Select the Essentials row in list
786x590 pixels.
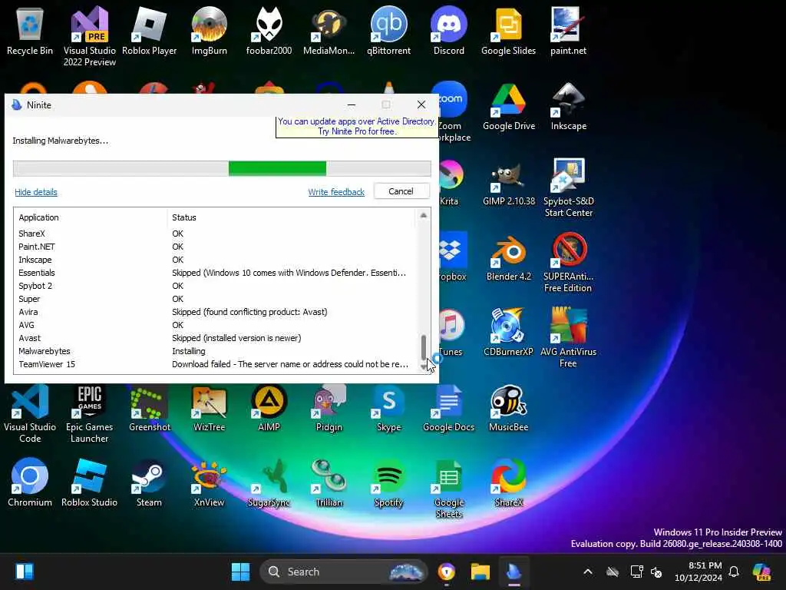click(216, 273)
